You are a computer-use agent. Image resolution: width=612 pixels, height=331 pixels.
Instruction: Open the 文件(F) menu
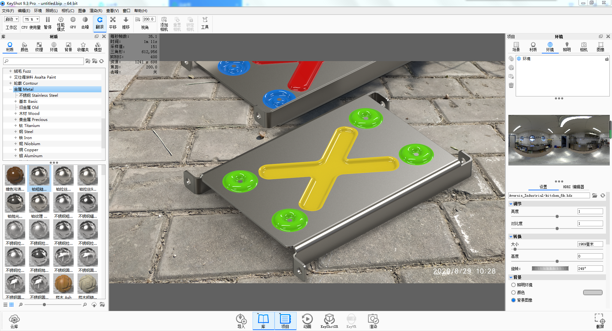pos(8,11)
